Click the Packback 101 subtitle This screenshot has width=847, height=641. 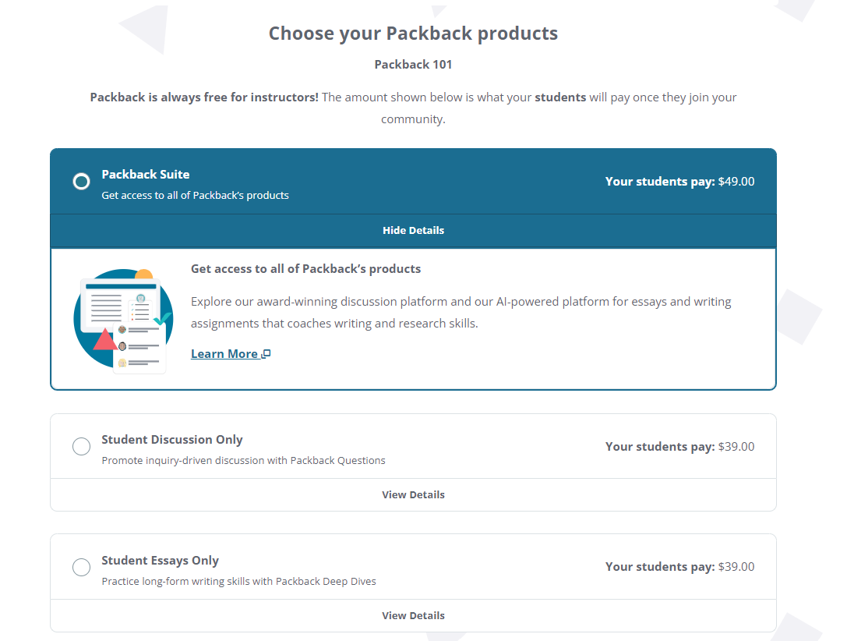[x=413, y=64]
